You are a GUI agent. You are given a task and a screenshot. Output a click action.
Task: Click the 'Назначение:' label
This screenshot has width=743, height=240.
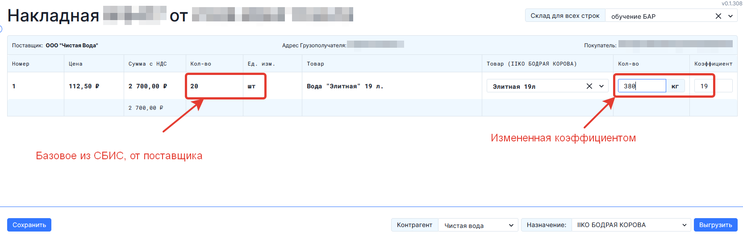coord(546,225)
